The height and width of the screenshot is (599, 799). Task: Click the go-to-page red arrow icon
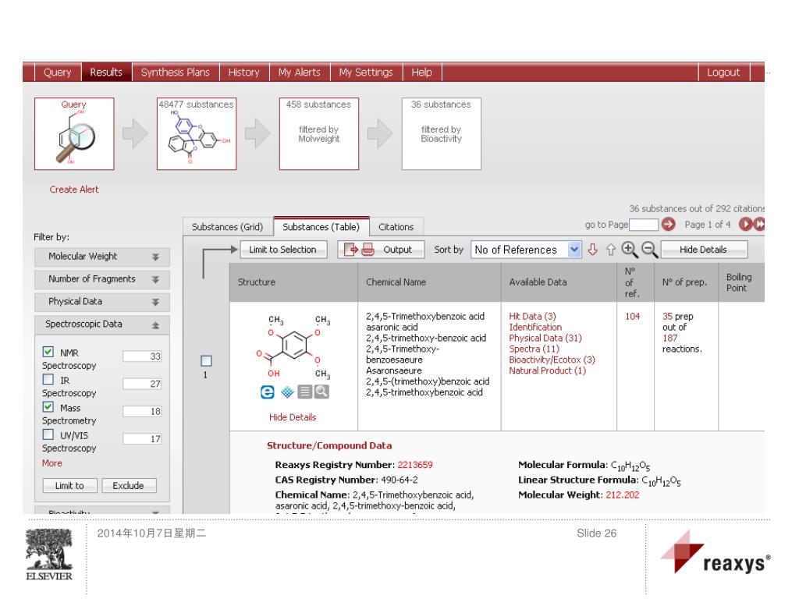coord(668,224)
